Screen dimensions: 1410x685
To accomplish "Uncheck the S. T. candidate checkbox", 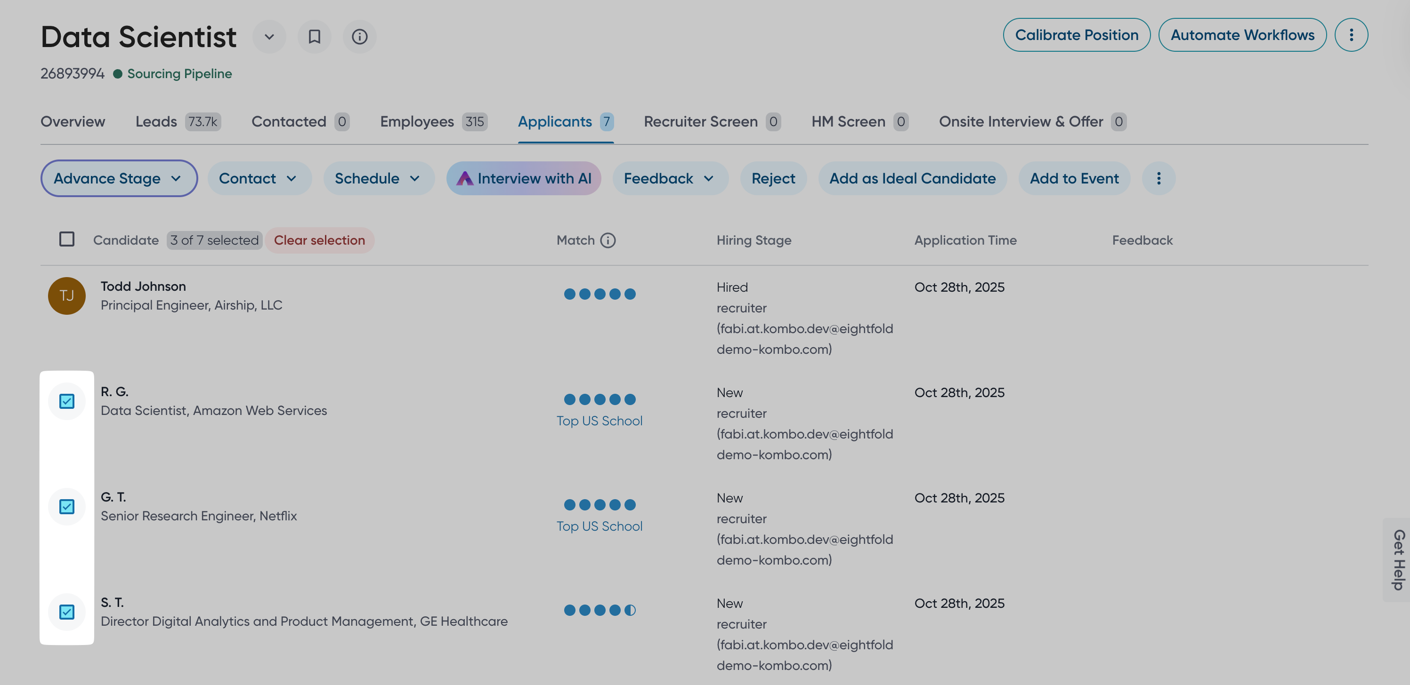I will (67, 612).
